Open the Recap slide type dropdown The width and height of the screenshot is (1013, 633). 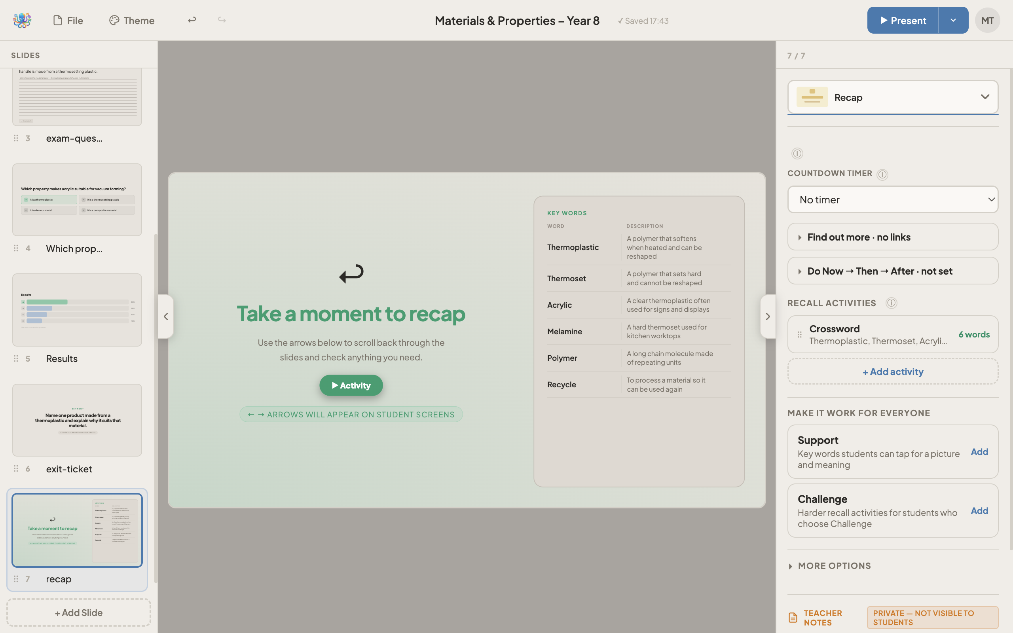pos(892,97)
